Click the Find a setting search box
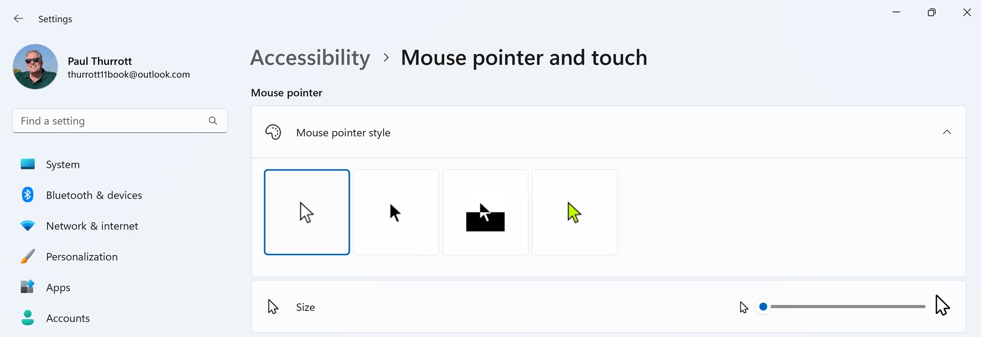The height and width of the screenshot is (337, 981). (120, 121)
